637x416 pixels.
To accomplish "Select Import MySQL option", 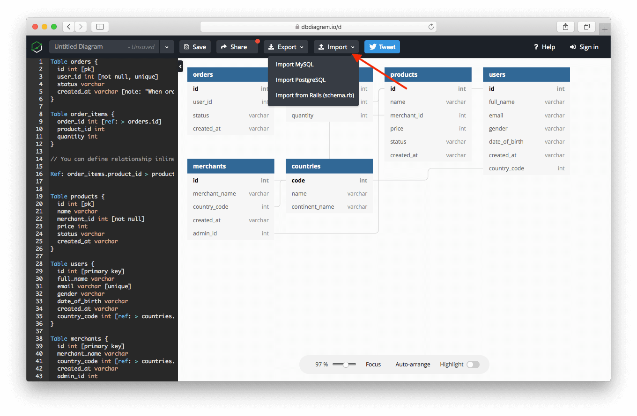I will pyautogui.click(x=295, y=65).
